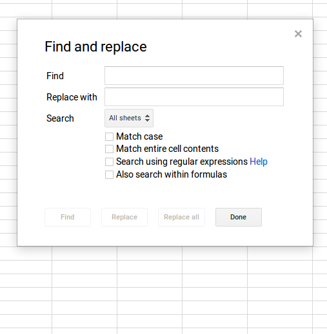Click the Replace all button

click(x=181, y=217)
